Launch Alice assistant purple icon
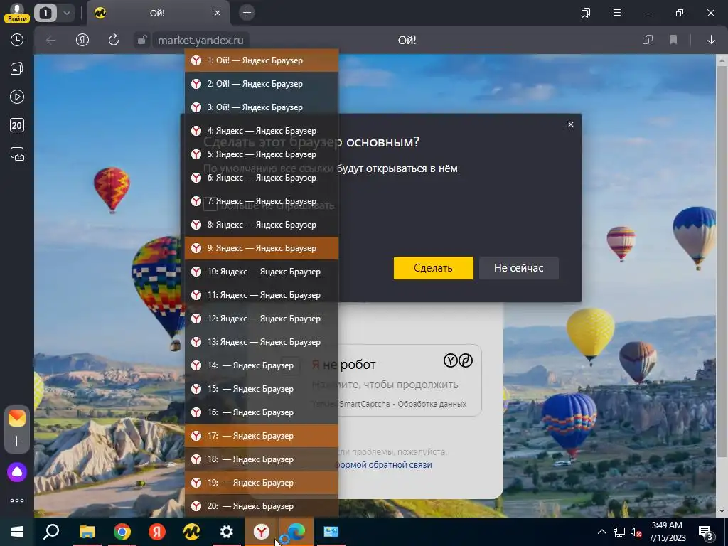This screenshot has width=728, height=546. coord(17,472)
